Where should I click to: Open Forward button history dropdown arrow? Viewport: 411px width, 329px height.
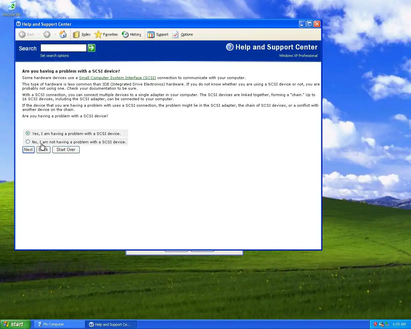click(55, 34)
